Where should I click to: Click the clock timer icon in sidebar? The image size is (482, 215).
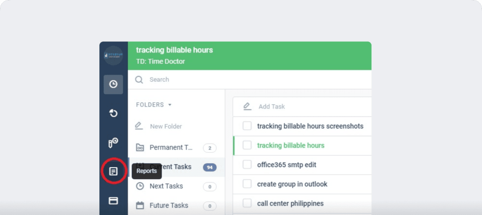tap(113, 84)
